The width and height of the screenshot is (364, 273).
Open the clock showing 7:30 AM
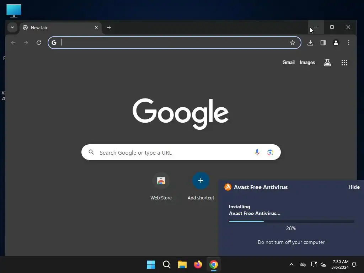[x=340, y=264]
